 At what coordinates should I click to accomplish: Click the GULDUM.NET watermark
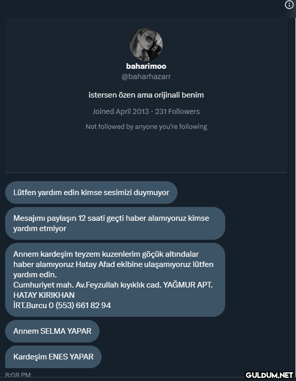(x=269, y=375)
